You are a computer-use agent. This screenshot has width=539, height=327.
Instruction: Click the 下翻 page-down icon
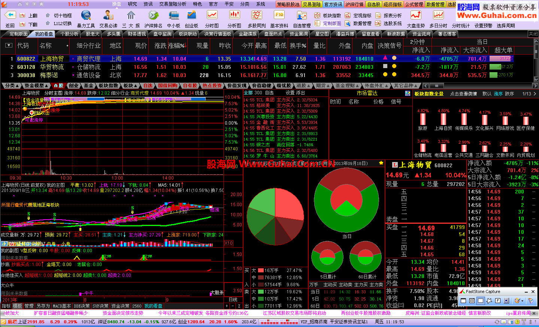[22, 24]
